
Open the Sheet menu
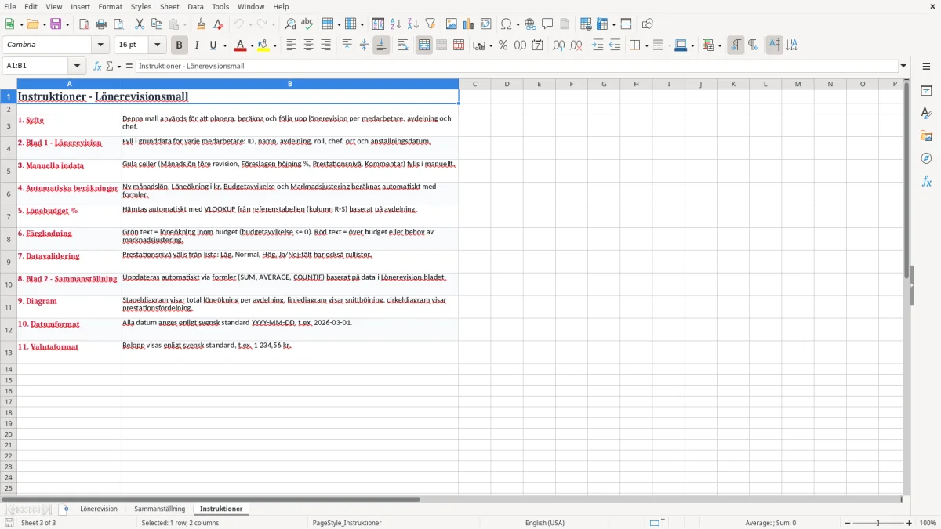169,6
